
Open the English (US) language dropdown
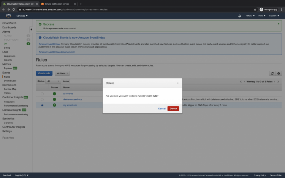(22, 175)
